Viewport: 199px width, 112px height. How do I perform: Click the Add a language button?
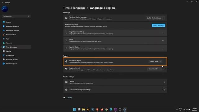click(x=158, y=26)
